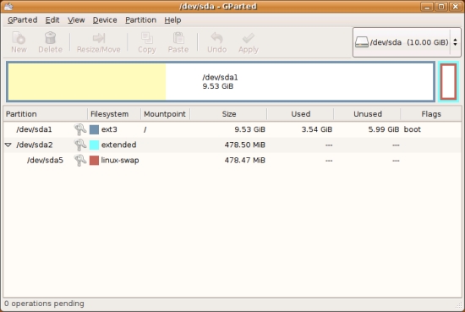
Task: Select the swap partition block in graphic
Action: pos(448,82)
